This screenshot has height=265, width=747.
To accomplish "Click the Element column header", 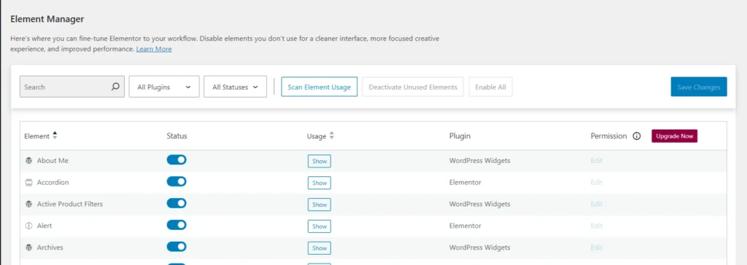I will click(36, 136).
